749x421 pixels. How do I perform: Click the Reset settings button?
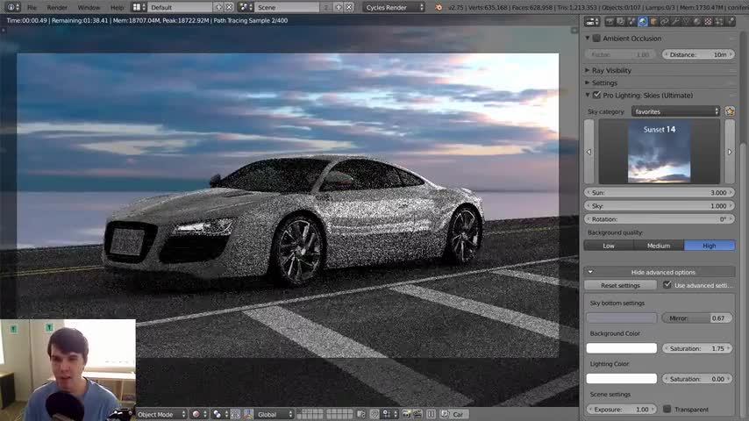[x=620, y=285]
